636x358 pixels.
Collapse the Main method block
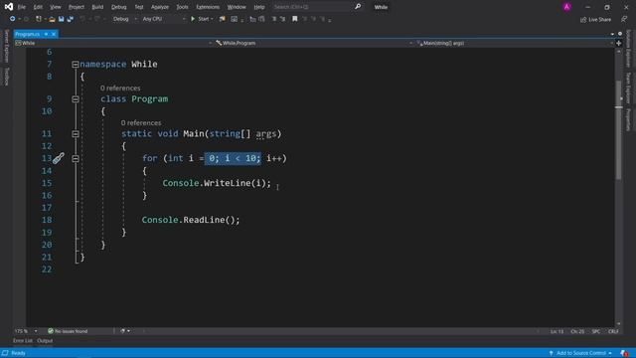76,134
